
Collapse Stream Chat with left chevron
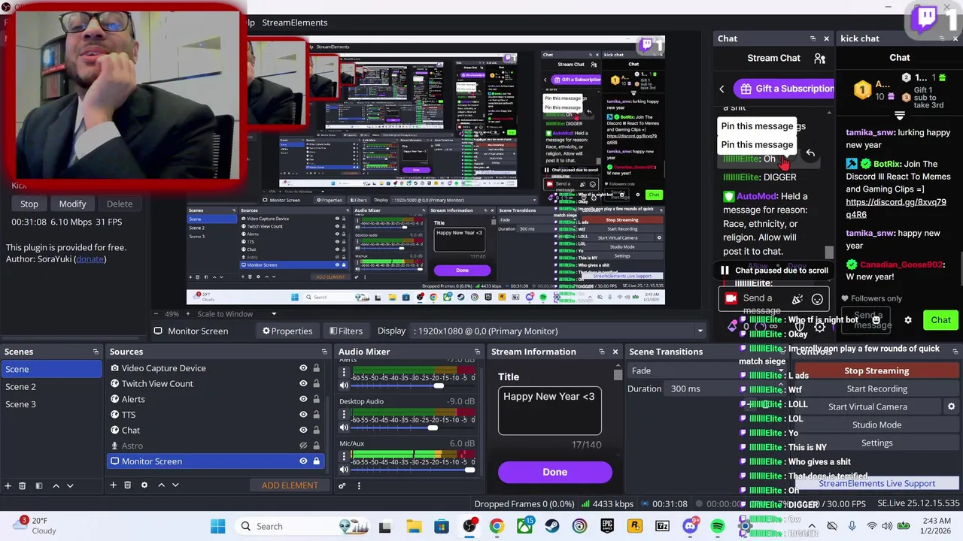tap(721, 89)
